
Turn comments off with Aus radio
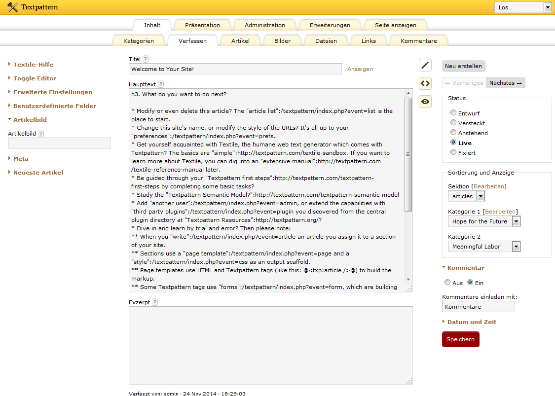447,283
